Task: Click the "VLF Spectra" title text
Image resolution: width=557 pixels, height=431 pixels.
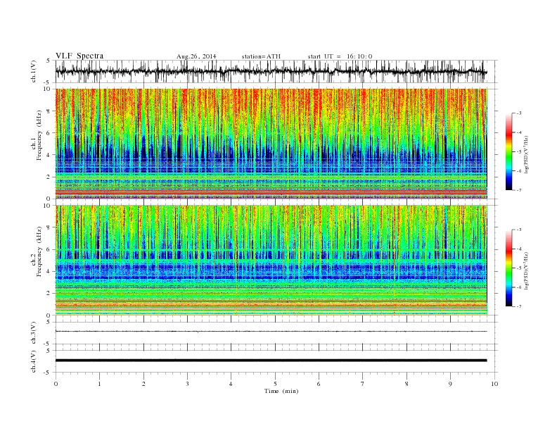Action: point(79,56)
